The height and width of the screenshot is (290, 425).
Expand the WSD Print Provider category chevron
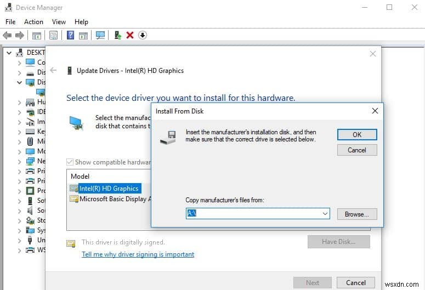pos(19,250)
